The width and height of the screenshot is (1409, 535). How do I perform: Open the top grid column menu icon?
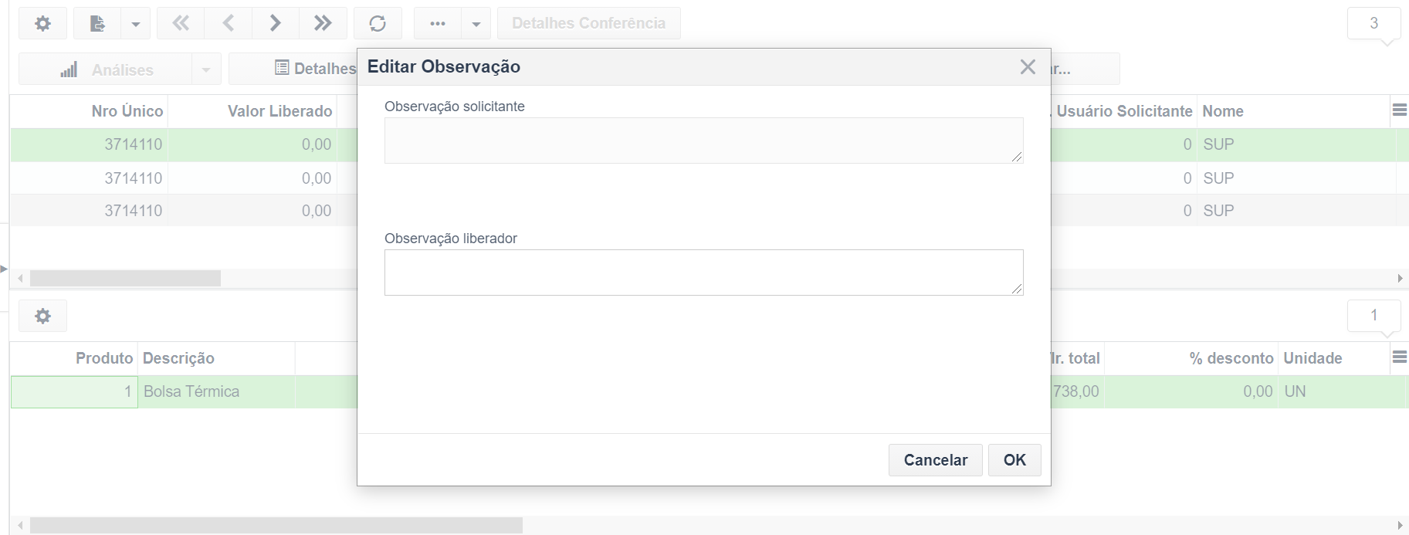coord(1399,110)
